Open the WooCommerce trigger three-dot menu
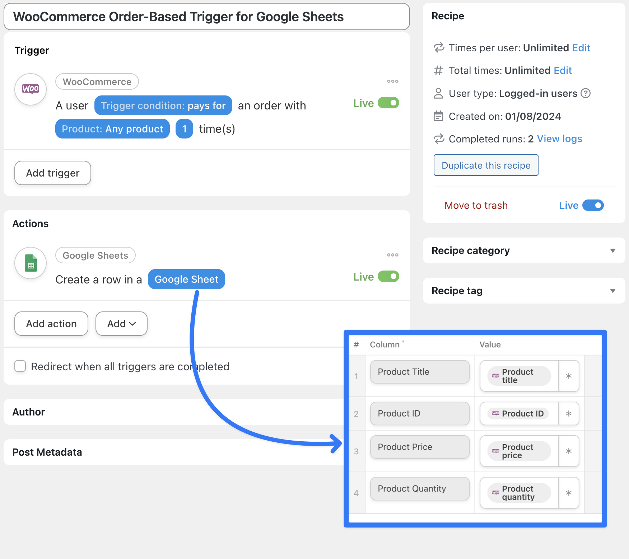Viewport: 629px width, 559px height. point(392,81)
